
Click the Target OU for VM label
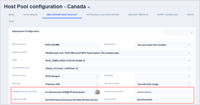19,99
